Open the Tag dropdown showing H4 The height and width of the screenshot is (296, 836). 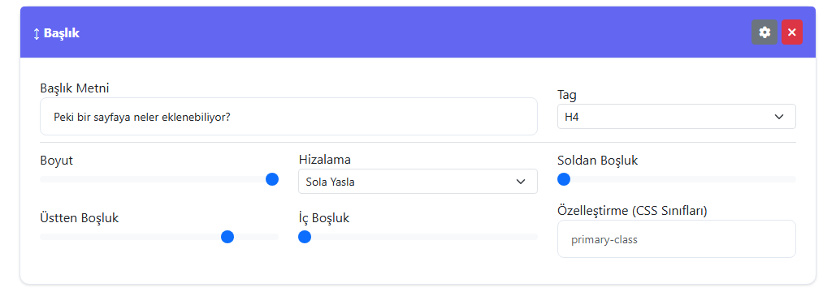pyautogui.click(x=677, y=117)
